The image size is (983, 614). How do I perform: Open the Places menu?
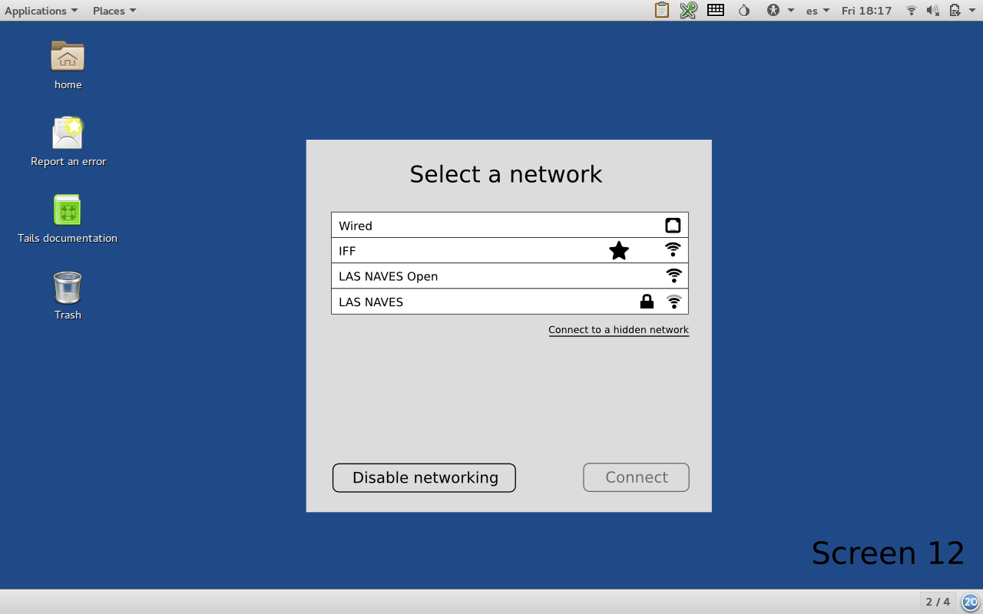click(114, 10)
